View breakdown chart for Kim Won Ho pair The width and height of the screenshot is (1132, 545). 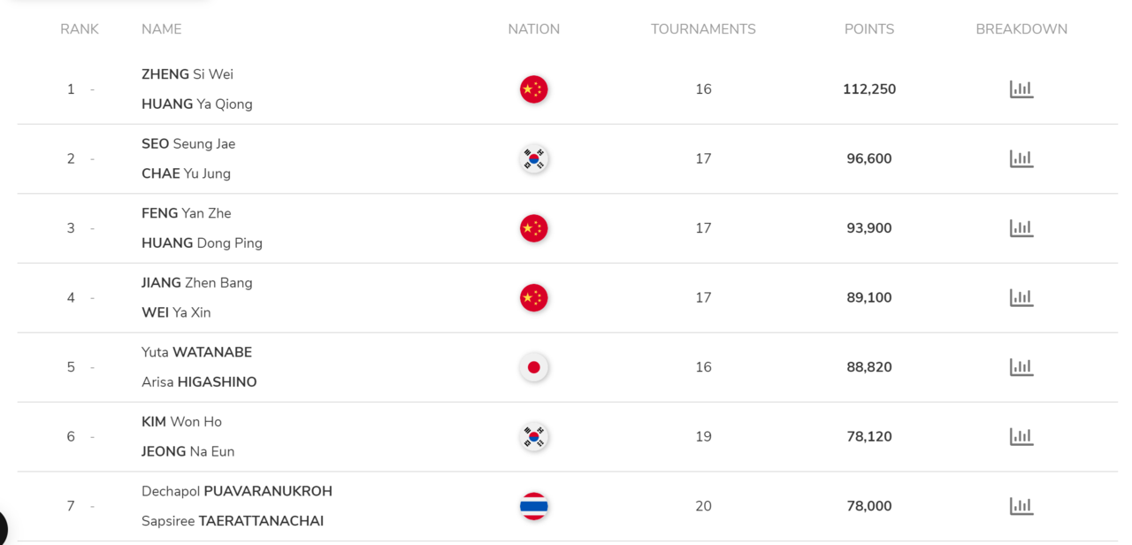coord(1021,437)
